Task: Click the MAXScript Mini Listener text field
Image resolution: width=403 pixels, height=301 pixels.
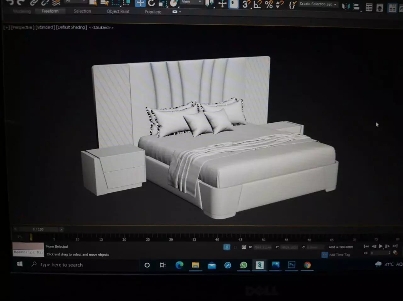Action: [x=28, y=253]
